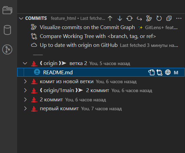Open the Explorer folders icon in the sidebar
This screenshot has width=185, height=153.
click(7, 10)
